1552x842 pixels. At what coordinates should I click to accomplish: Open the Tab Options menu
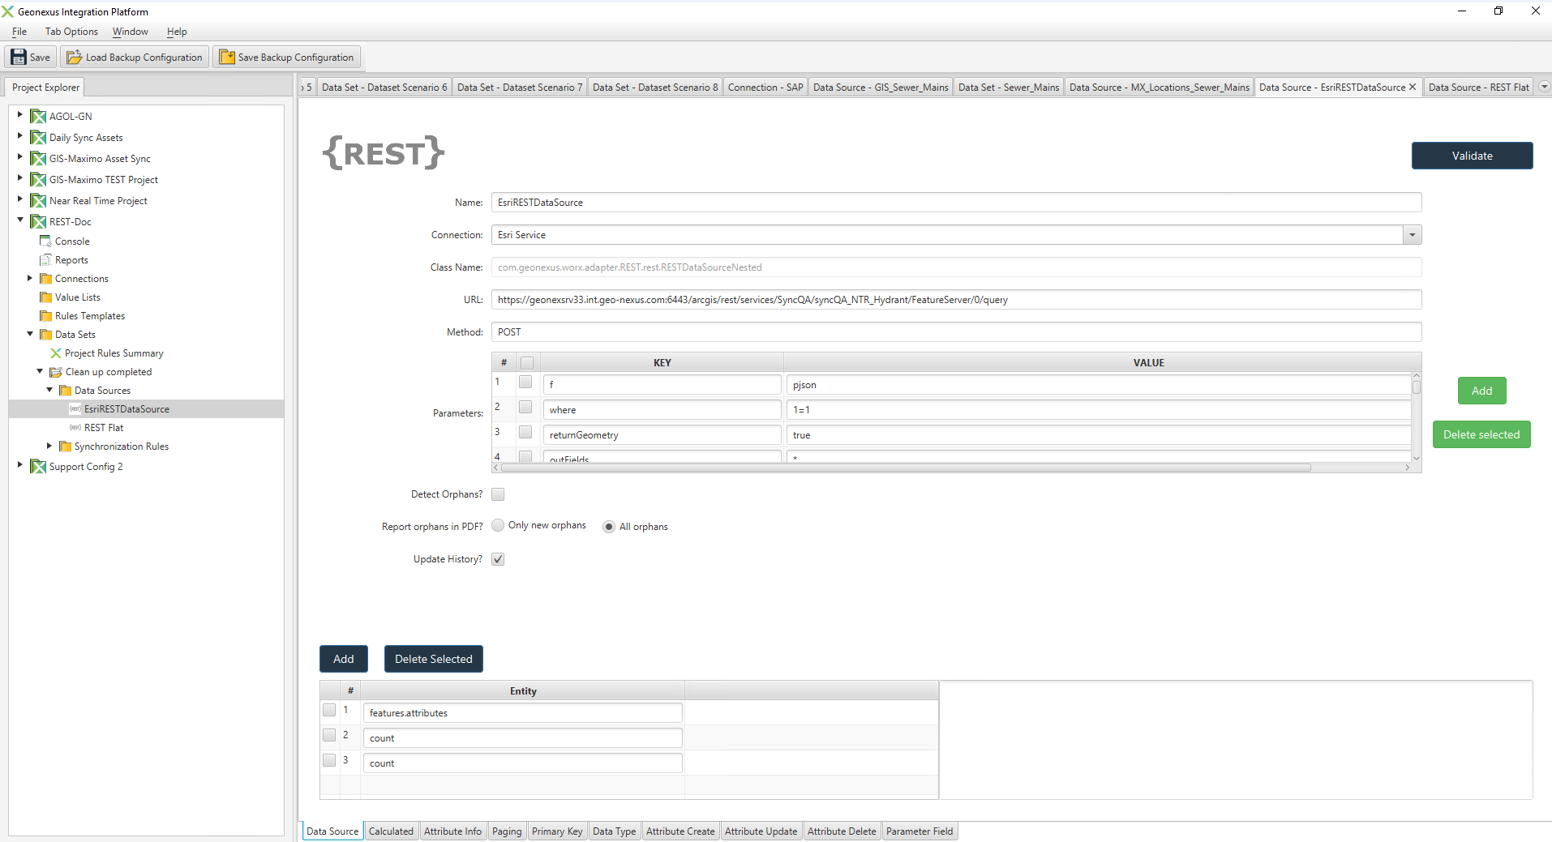click(71, 32)
